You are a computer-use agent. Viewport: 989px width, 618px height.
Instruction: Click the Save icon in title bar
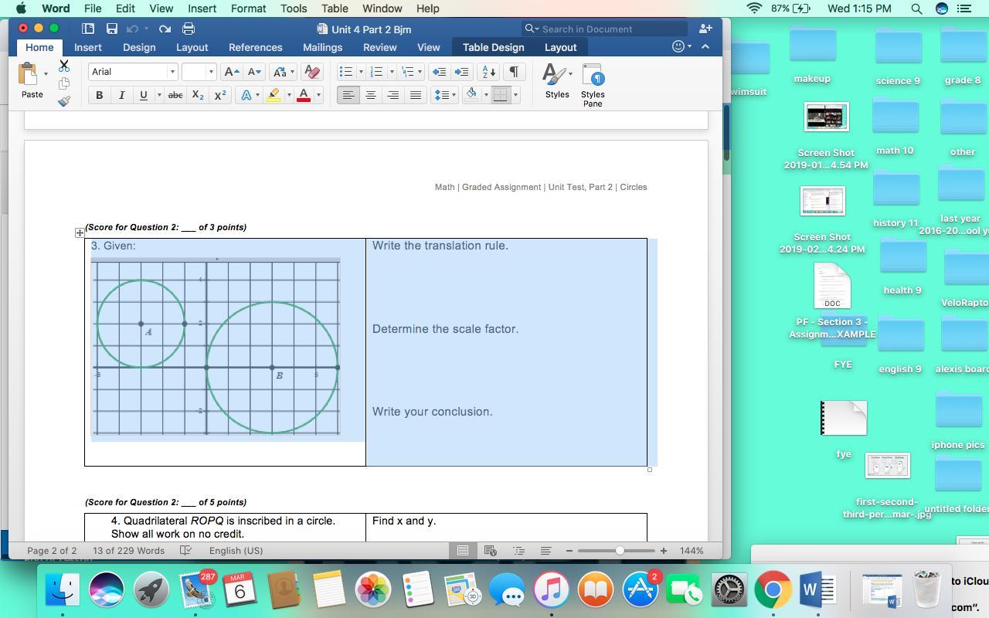pos(112,29)
